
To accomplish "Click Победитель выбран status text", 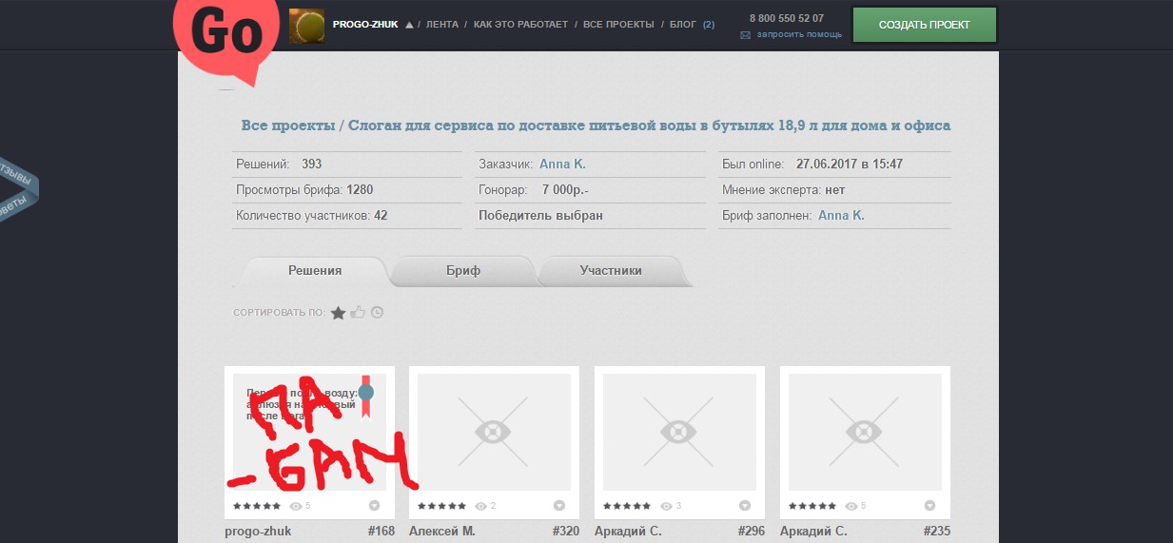I will pos(541,216).
